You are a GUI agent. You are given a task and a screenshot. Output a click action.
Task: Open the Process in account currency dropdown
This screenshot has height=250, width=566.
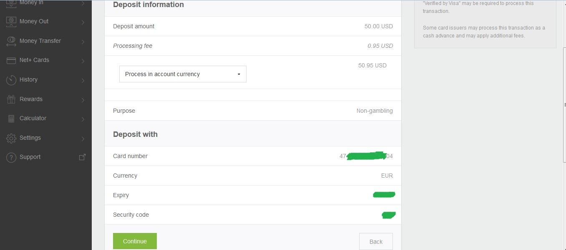(x=183, y=74)
